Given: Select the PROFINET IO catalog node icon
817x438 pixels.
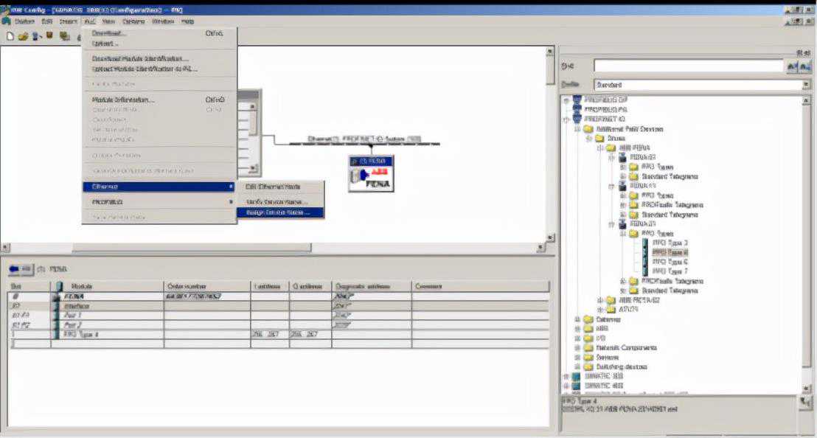Looking at the screenshot, I should (x=577, y=119).
